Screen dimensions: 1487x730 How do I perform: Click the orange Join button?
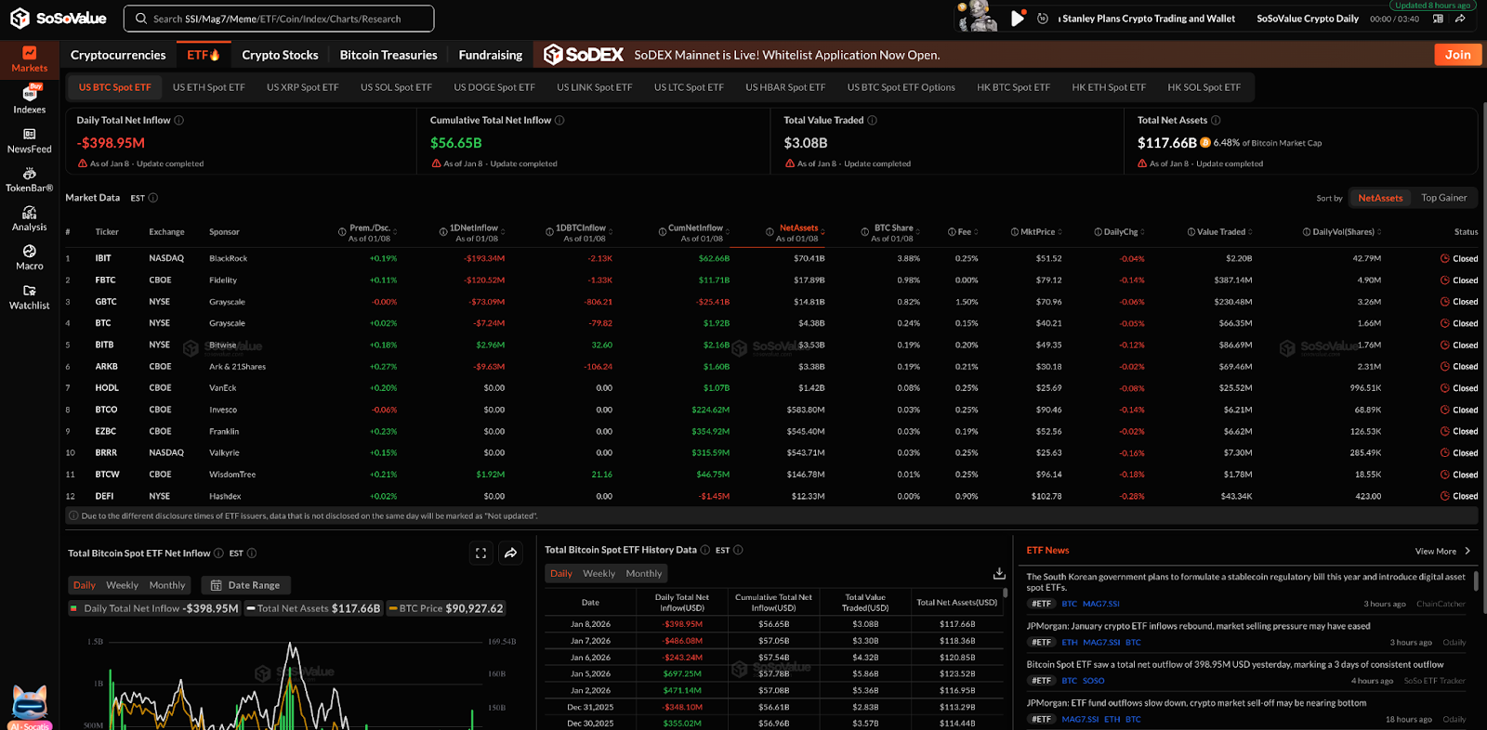pyautogui.click(x=1457, y=55)
